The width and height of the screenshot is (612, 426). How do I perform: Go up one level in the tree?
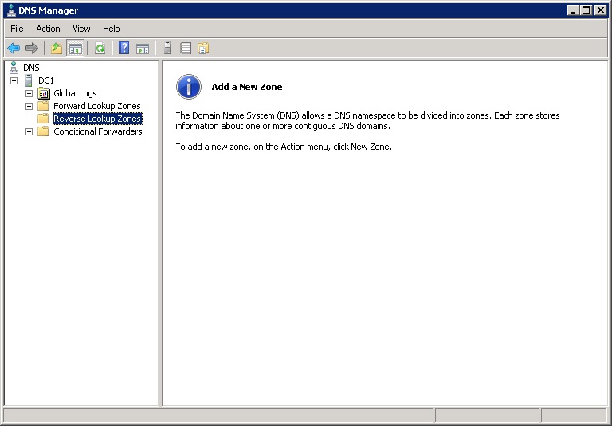click(57, 49)
